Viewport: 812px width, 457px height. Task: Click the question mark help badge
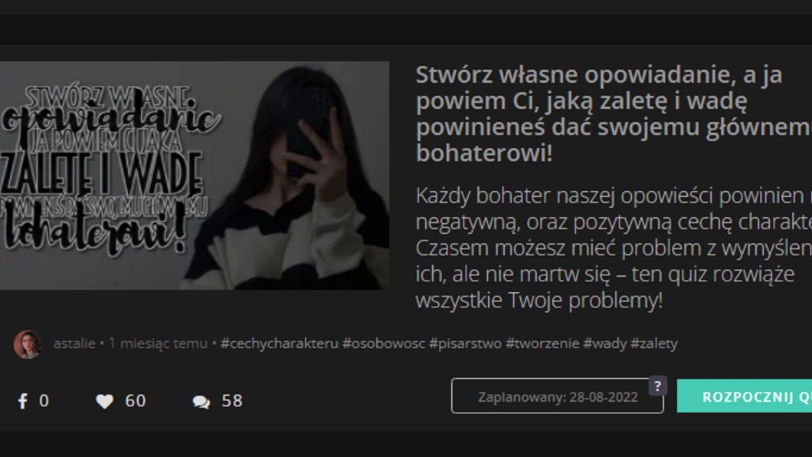tap(657, 386)
